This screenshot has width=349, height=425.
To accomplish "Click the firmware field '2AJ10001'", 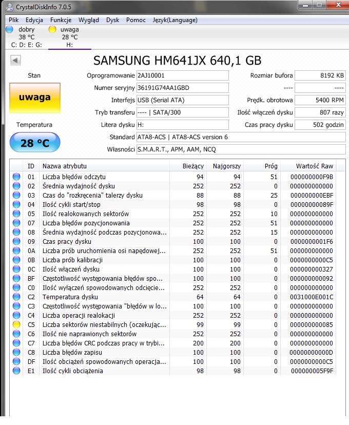I will point(182,75).
